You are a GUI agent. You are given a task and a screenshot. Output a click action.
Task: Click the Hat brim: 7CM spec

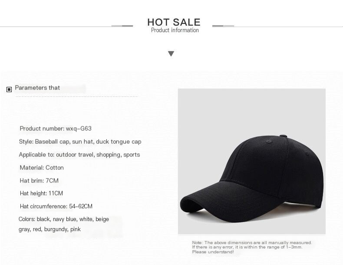39,180
